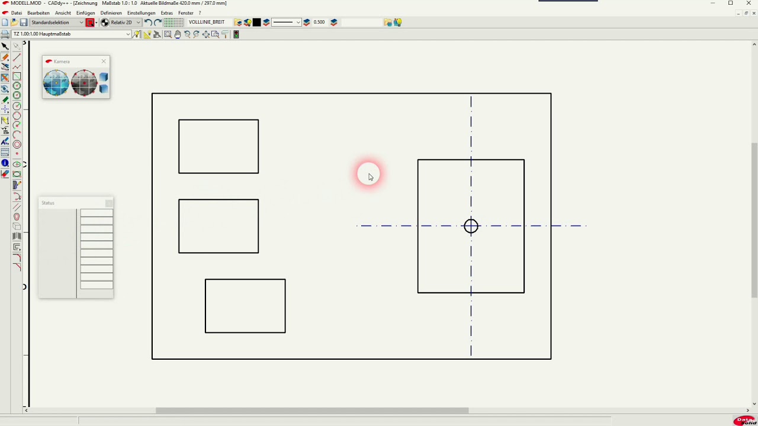
Task: Open the Relativ 2D coordinate dropdown
Action: pos(126,22)
